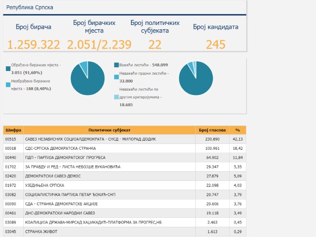Click percentage cell 11,84
This screenshot has width=316, height=237.
238,158
